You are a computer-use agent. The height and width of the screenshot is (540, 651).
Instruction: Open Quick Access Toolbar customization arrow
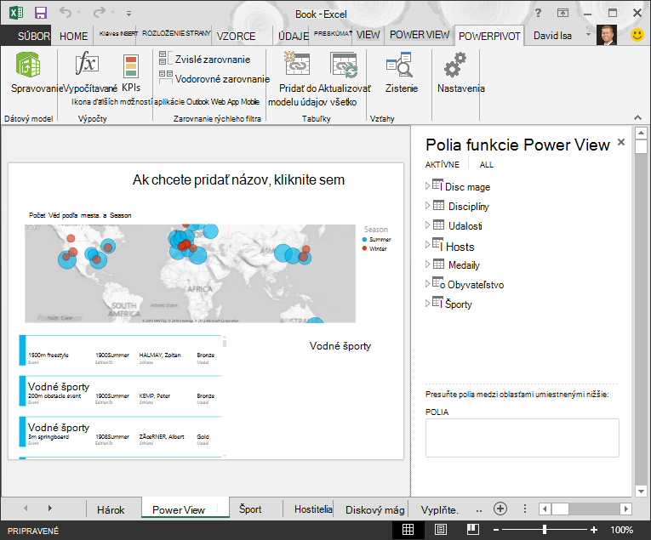pyautogui.click(x=128, y=14)
